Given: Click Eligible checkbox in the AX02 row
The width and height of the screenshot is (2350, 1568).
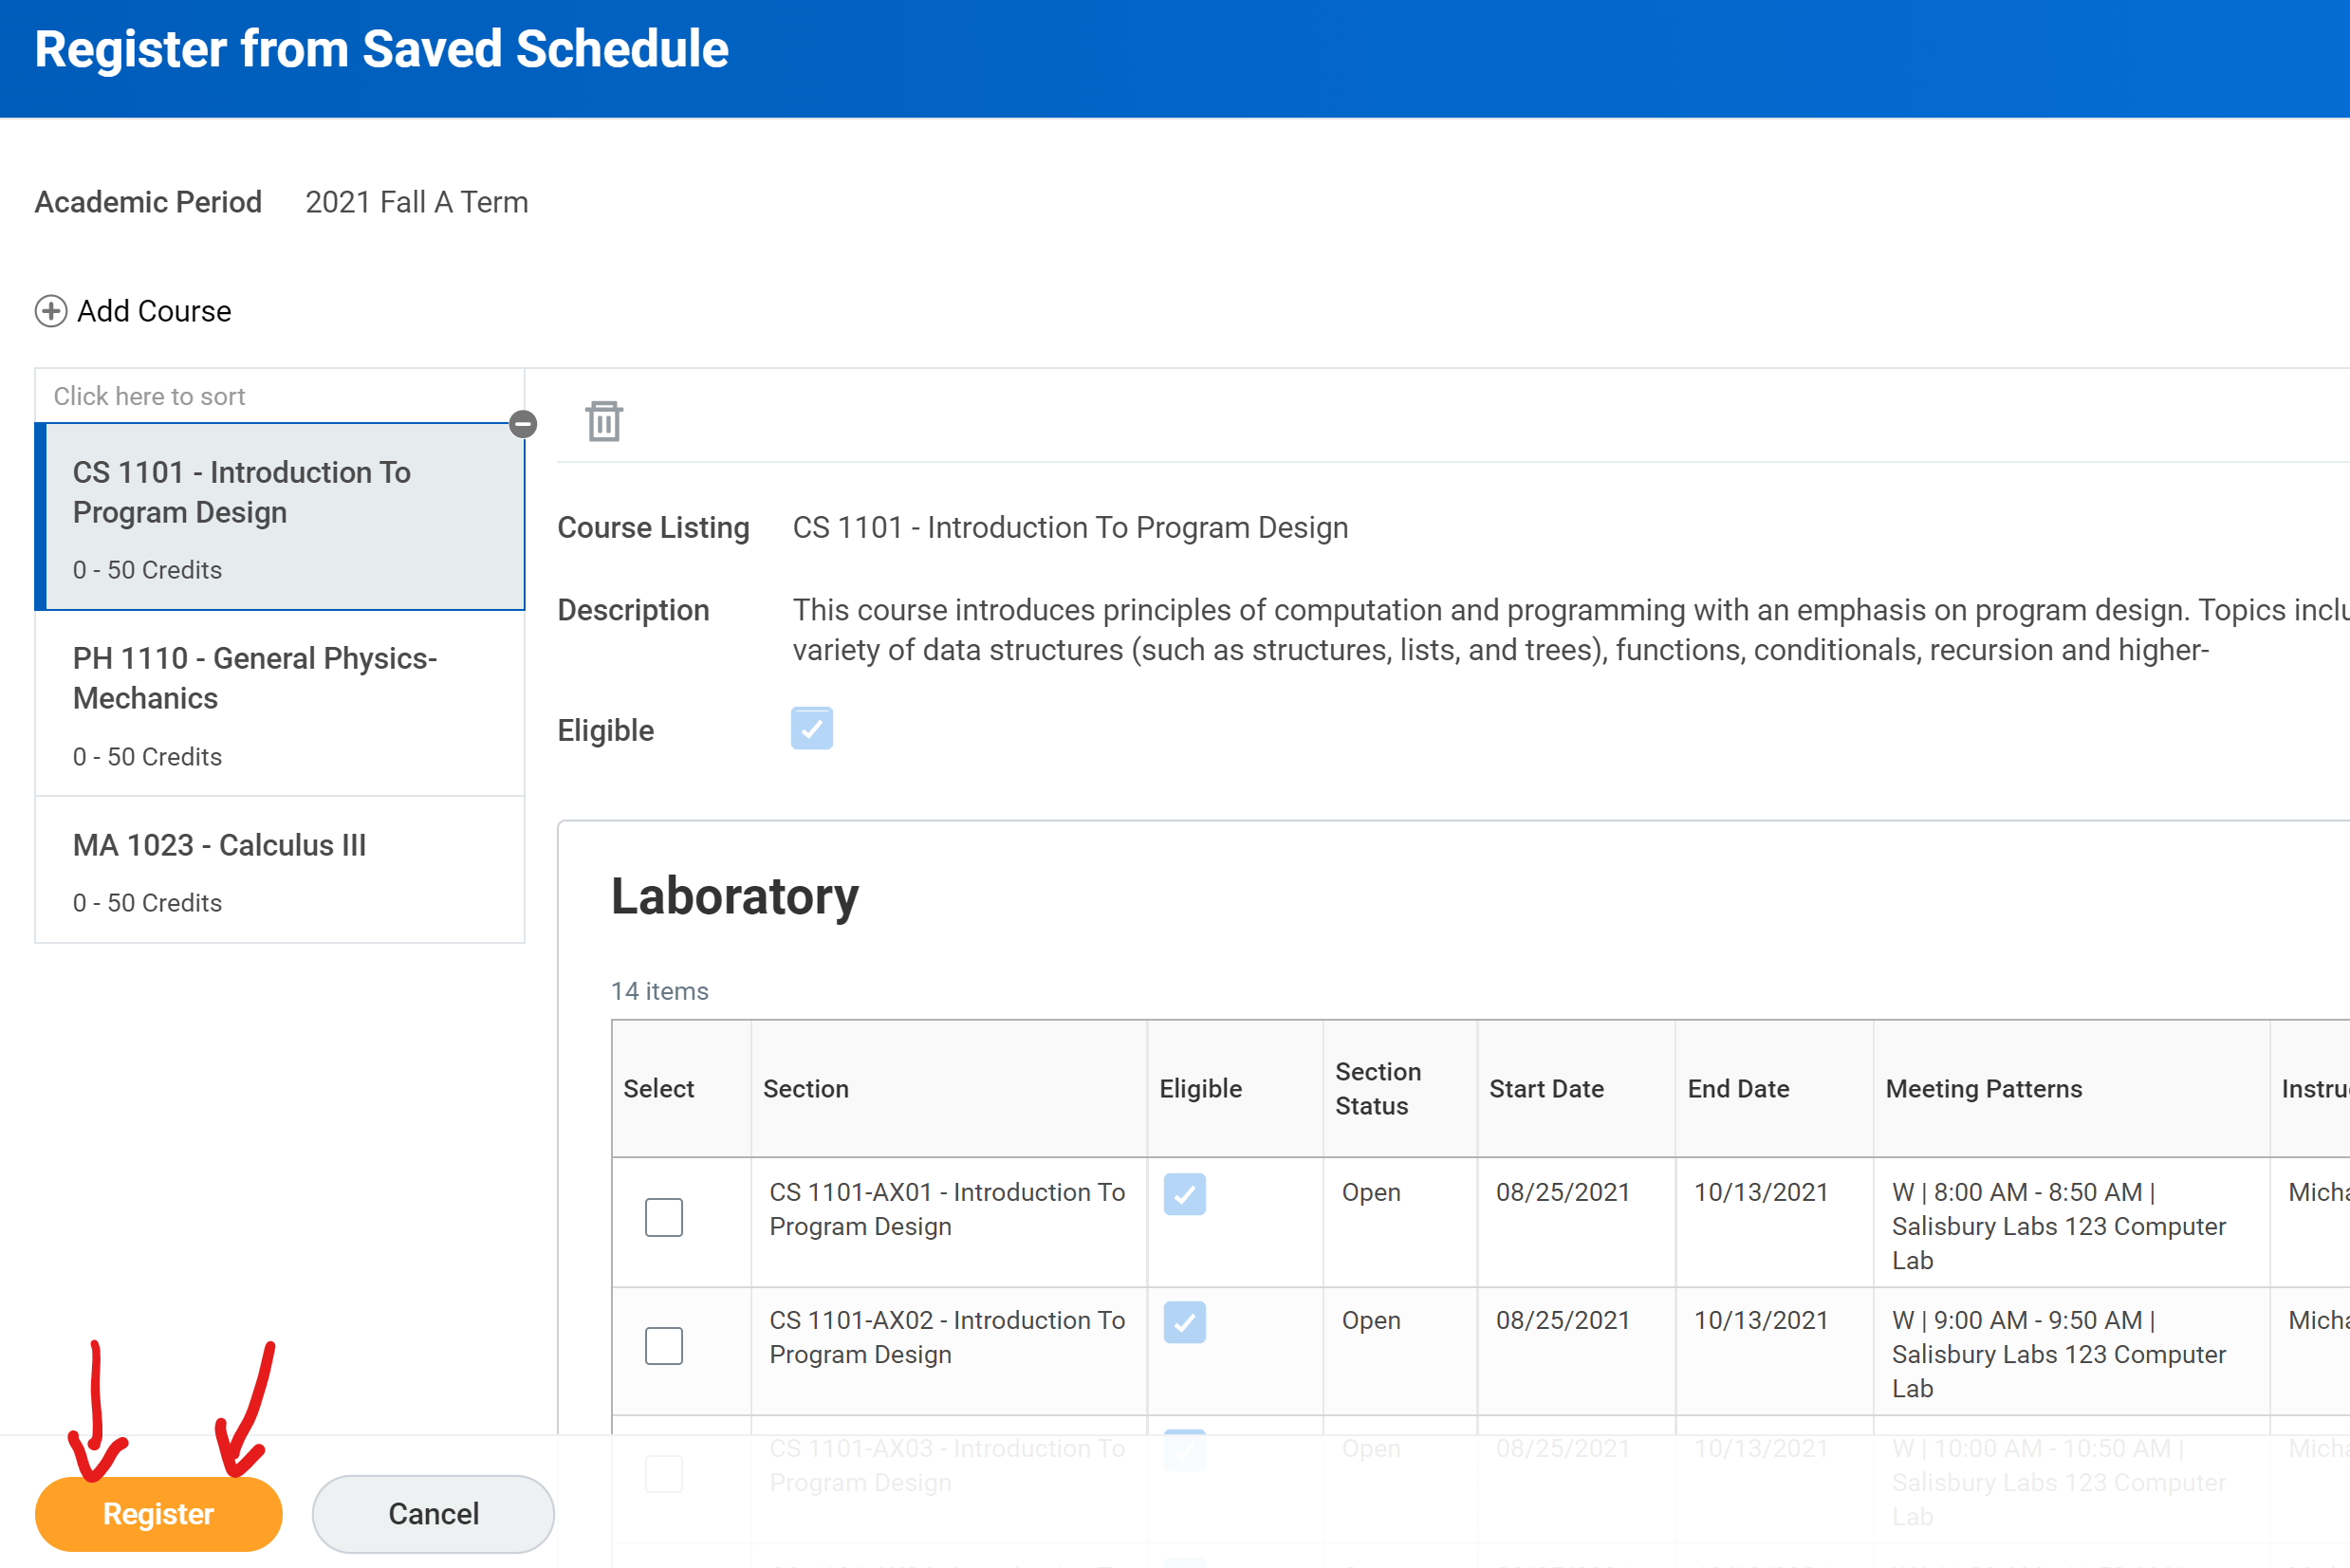Looking at the screenshot, I should pos(1184,1322).
